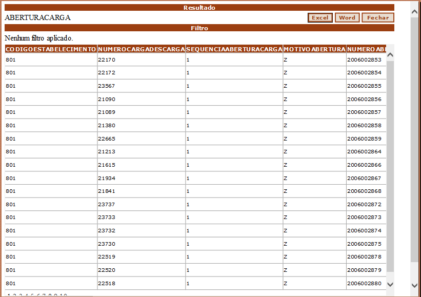Screen dimensions: 421x297
Task: Click the outer page vertical scrollbar track
Action: click(x=414, y=144)
